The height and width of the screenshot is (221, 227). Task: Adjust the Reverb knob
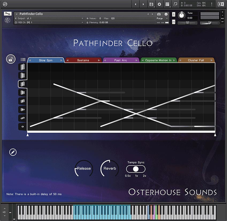tap(109, 168)
